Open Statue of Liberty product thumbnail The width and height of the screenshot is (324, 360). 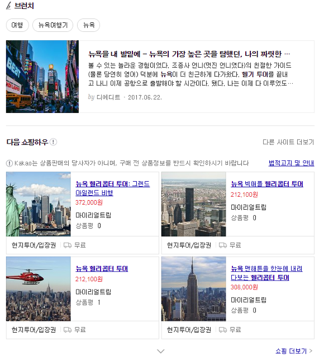coord(39,204)
